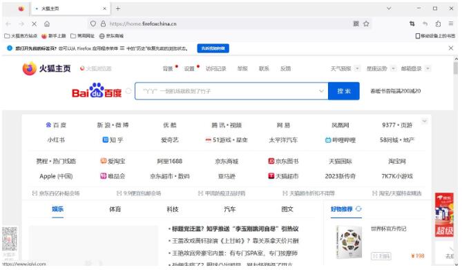Switch to the 科技 news tab
This screenshot has height=270, width=462.
tap(173, 209)
